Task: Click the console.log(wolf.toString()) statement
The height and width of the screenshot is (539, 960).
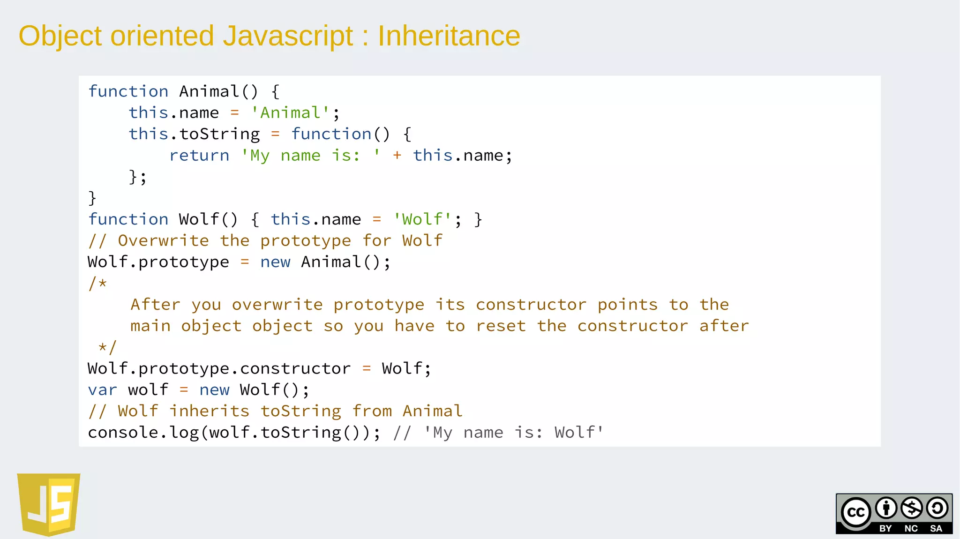Action: pyautogui.click(x=234, y=433)
